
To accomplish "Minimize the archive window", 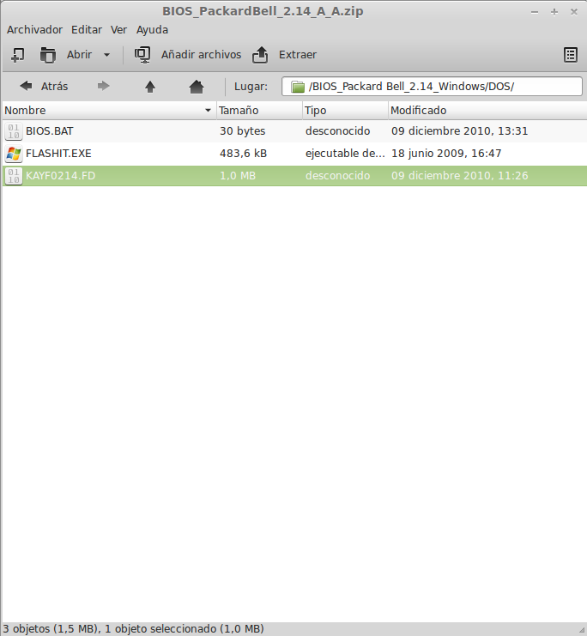I will [535, 12].
